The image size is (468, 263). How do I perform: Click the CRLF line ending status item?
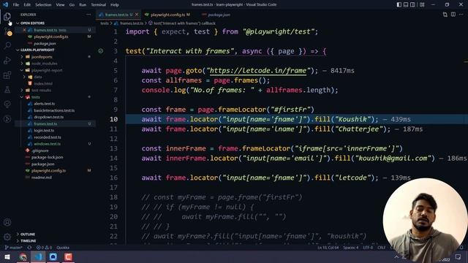(x=382, y=248)
